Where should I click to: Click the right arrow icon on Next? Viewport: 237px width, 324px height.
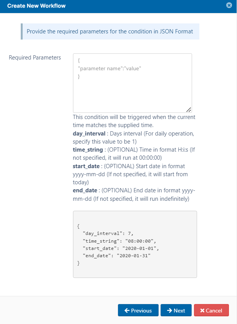[169, 311]
